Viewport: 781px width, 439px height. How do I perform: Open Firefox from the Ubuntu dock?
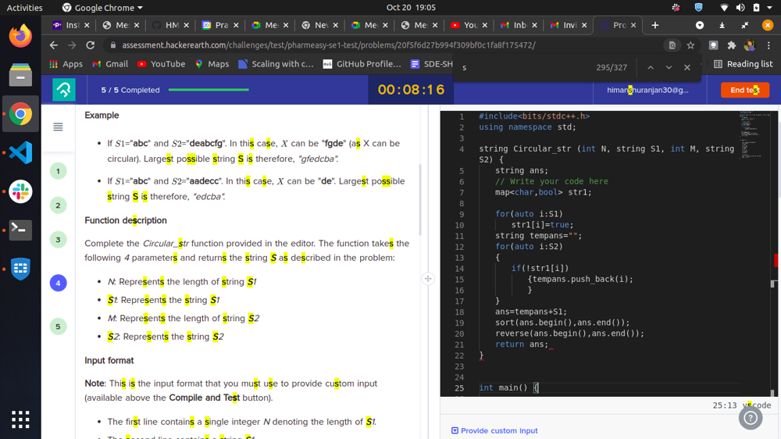(x=20, y=36)
